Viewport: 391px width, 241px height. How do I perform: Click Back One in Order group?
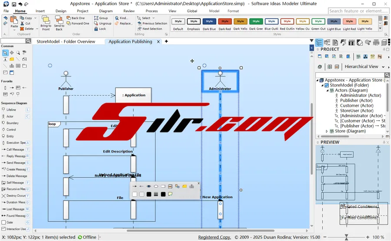(76, 18)
